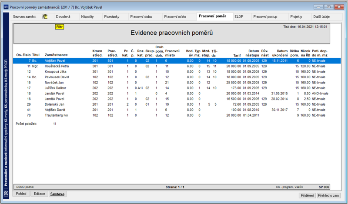Switch to the Pohled view tab
Screen dimensions: 348x204
pyautogui.click(x=21, y=194)
